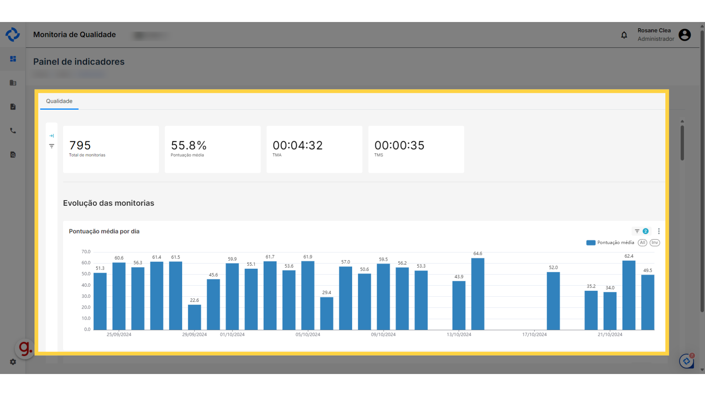705x396 pixels.
Task: Open the phone calls sidebar icon
Action: [x=13, y=131]
